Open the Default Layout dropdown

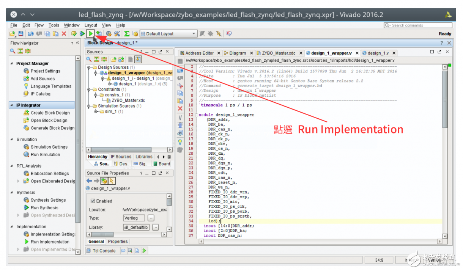point(169,34)
